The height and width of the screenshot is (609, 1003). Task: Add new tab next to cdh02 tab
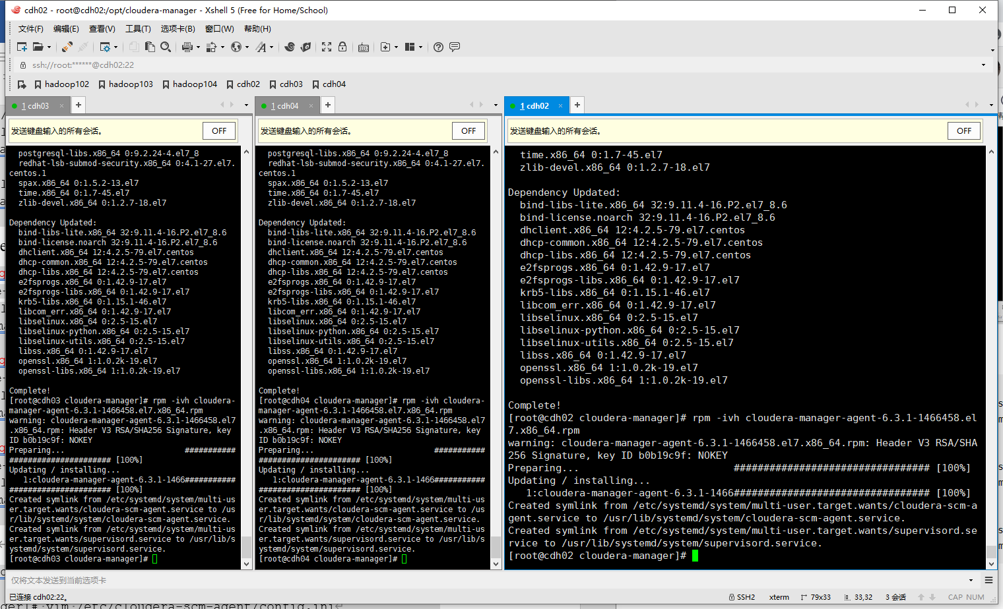coord(577,105)
